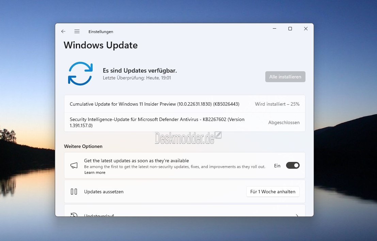Click the Es sind Updates verfügbar heading
This screenshot has height=241, width=377.
140,71
